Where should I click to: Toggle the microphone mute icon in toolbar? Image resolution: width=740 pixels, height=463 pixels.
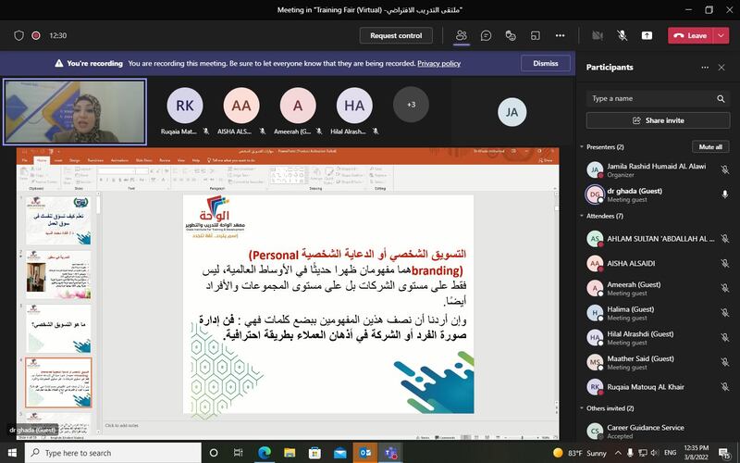coord(622,35)
